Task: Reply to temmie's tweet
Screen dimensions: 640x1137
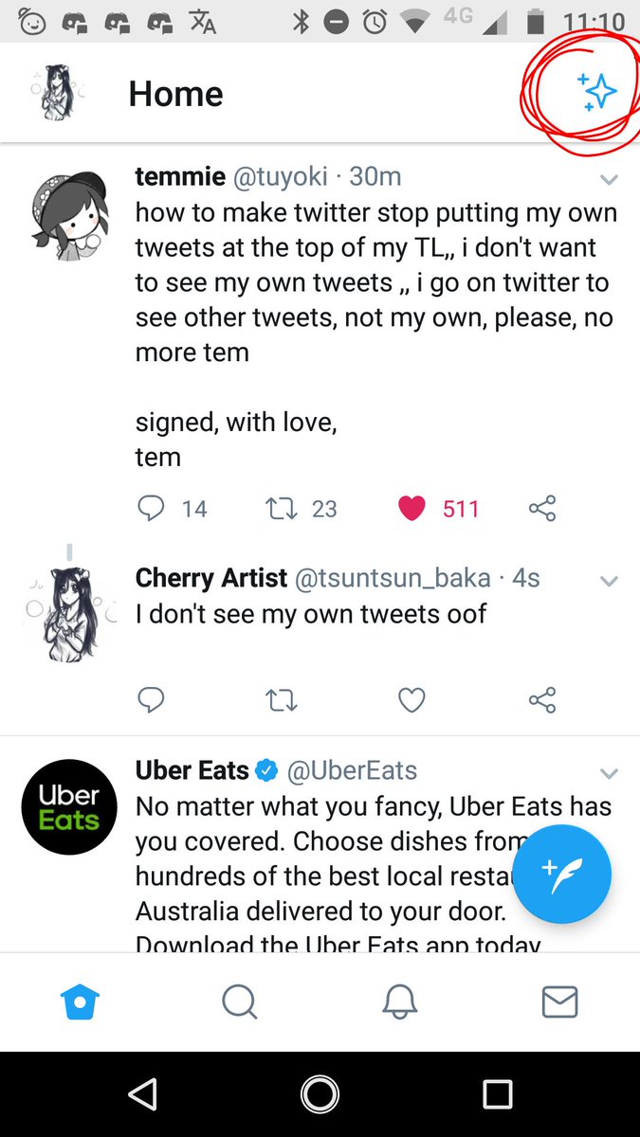Action: tap(152, 509)
